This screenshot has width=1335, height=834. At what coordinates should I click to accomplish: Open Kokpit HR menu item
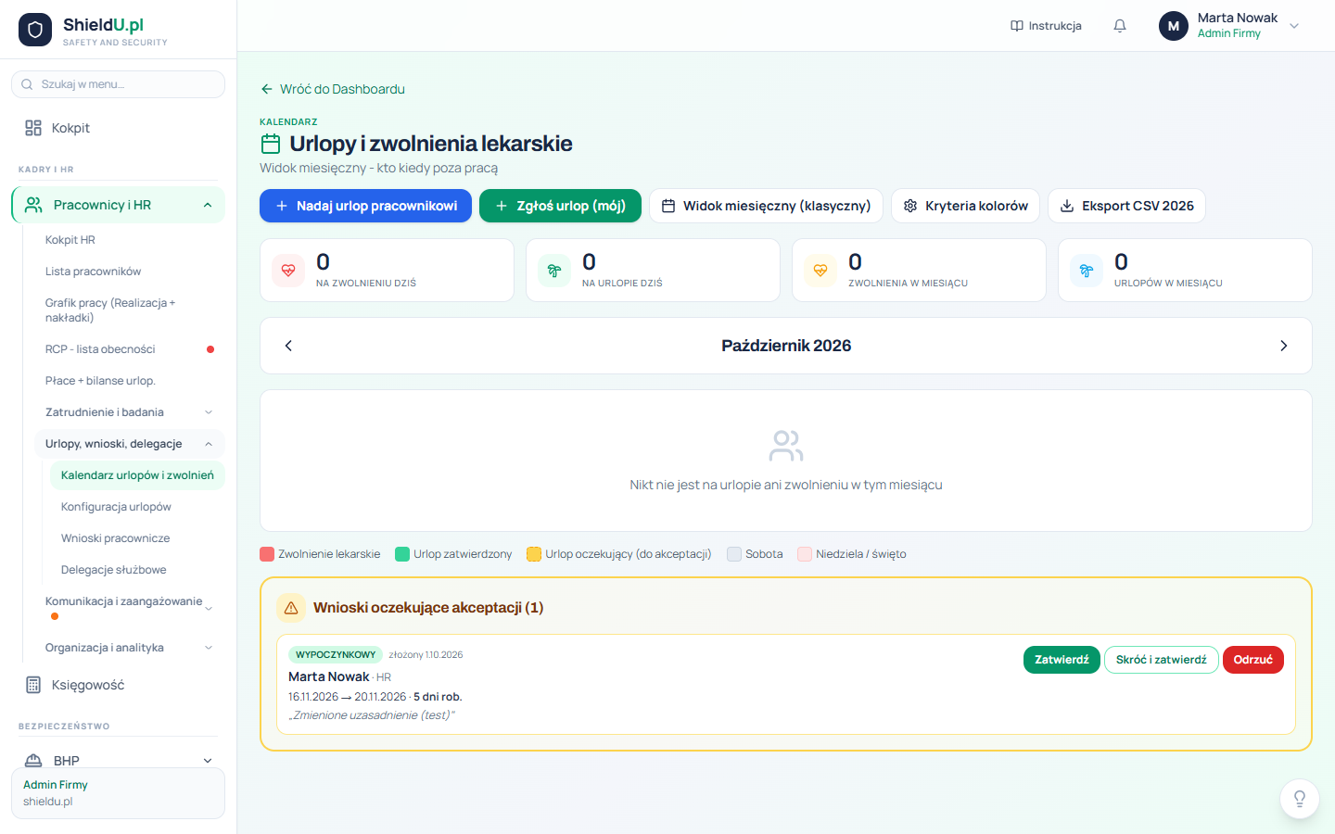pyautogui.click(x=129, y=240)
